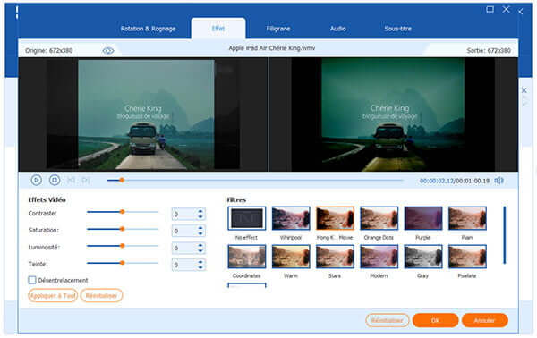Play the video preview

coord(37,180)
